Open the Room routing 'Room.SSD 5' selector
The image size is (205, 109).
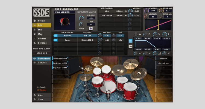pyautogui.click(x=87, y=40)
